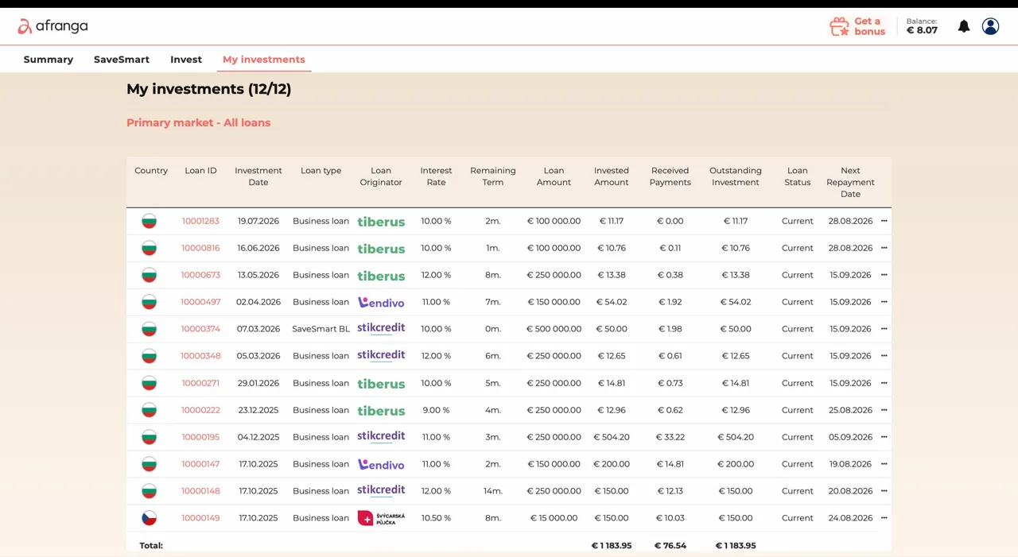Viewport: 1018px width, 557px height.
Task: Click the Švýcarská Půjčka originator logo
Action: 381,518
